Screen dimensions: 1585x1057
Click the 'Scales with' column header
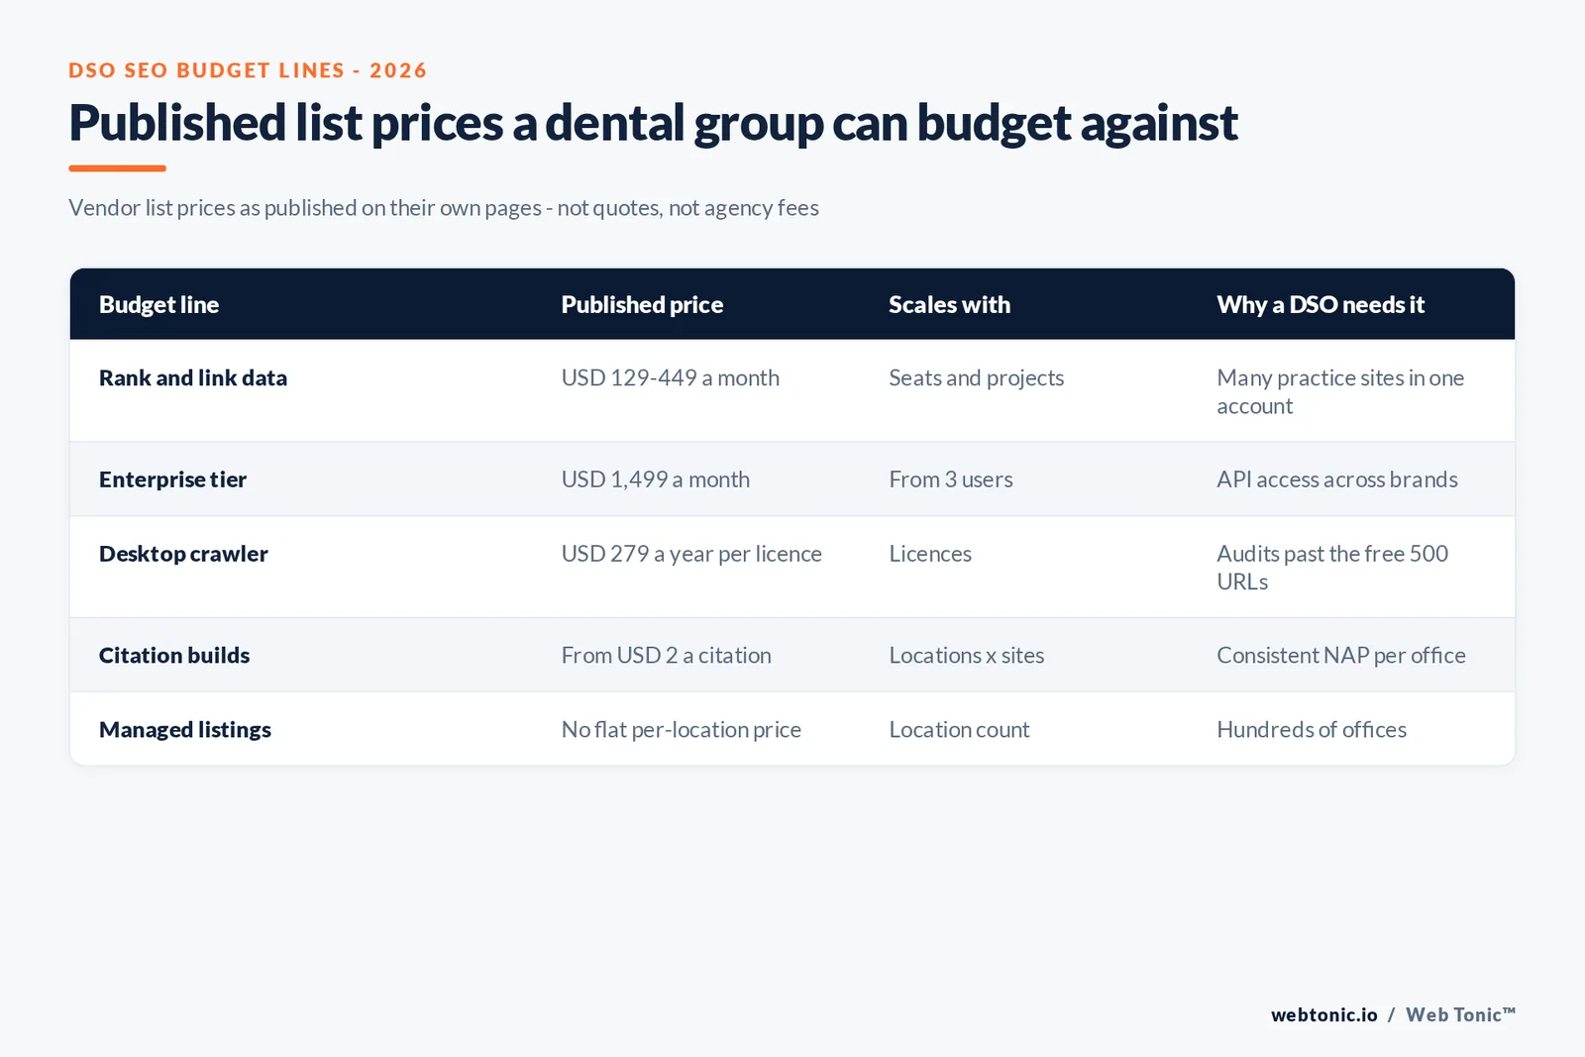(x=949, y=305)
